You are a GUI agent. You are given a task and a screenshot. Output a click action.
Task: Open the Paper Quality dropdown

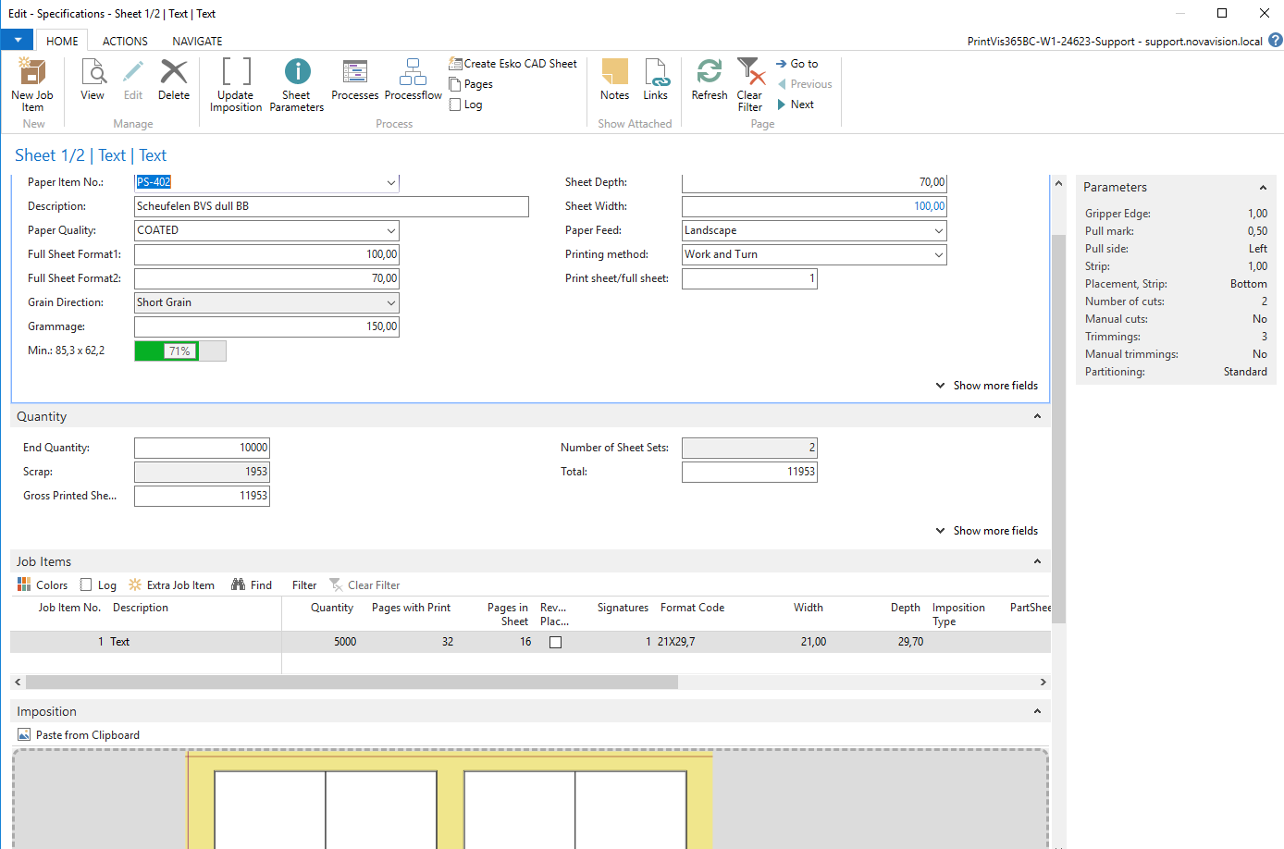391,230
